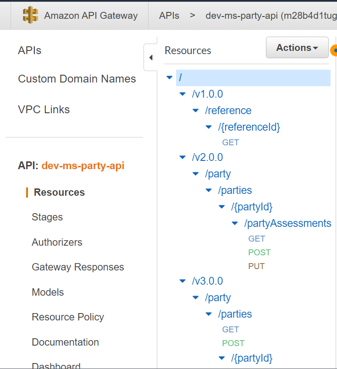The height and width of the screenshot is (369, 337).
Task: Open POST method under /partyAssessments
Action: [x=259, y=253]
